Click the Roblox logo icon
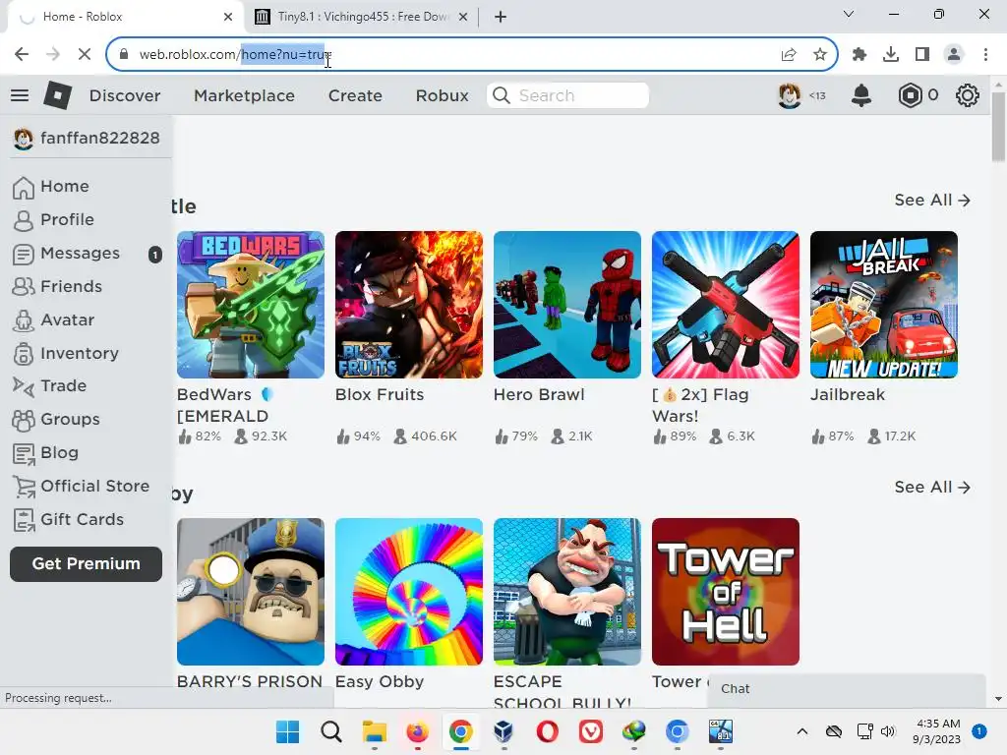This screenshot has height=755, width=1007. pos(57,95)
